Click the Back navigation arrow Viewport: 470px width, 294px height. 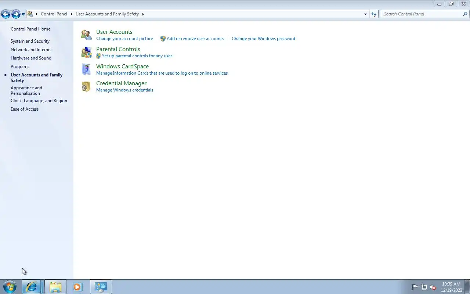click(6, 14)
